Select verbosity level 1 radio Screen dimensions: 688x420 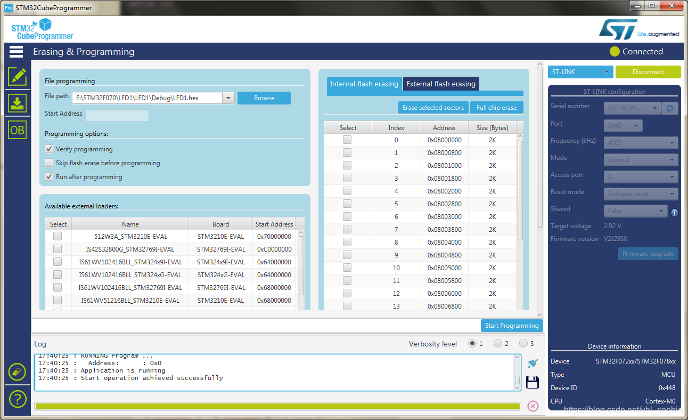[x=472, y=343]
